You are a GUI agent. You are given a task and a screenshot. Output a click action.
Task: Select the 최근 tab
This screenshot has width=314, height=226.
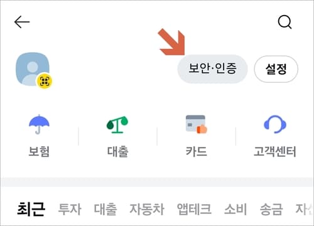31,209
